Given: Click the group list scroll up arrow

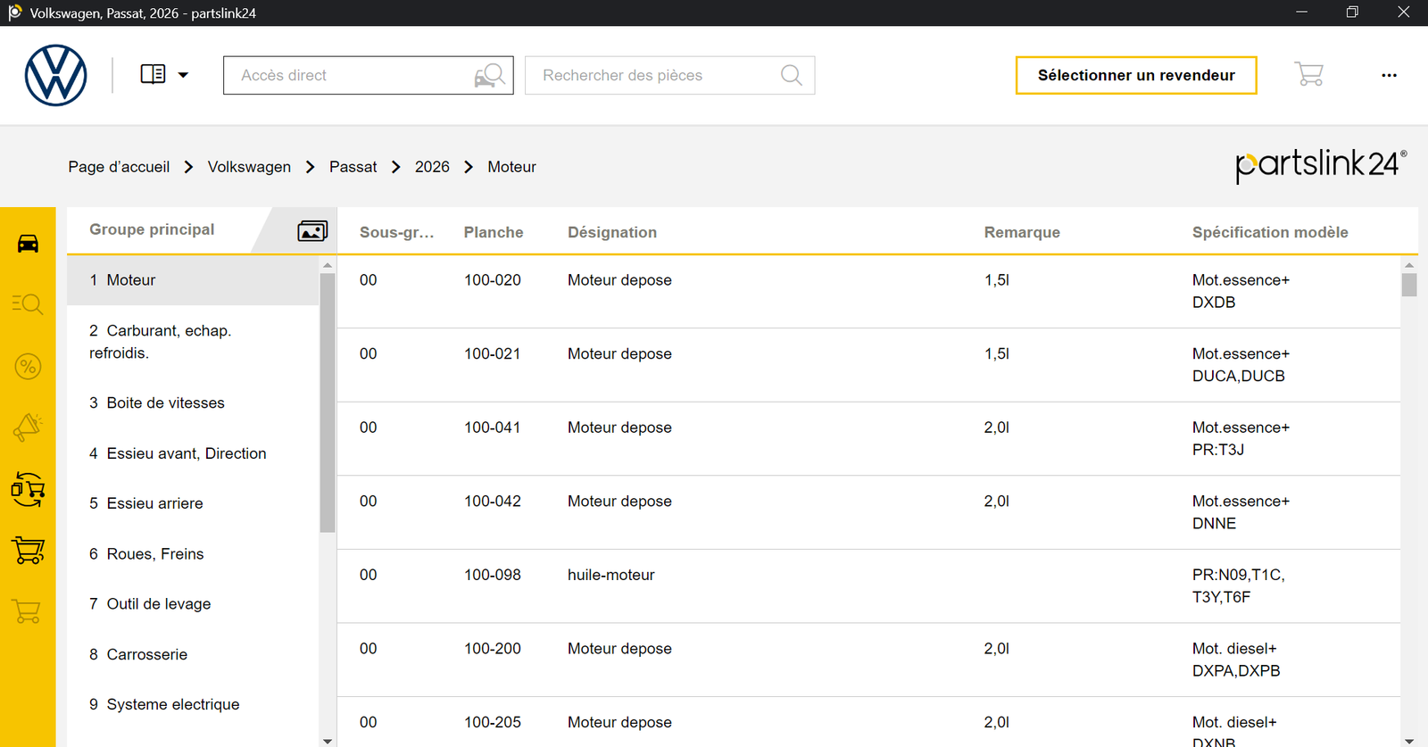Looking at the screenshot, I should click(x=328, y=265).
